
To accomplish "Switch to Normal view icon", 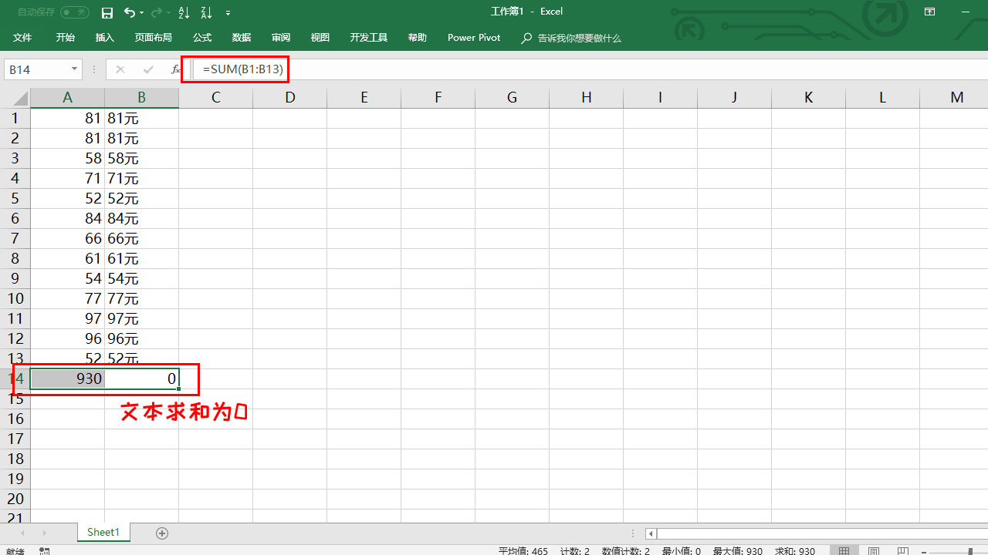I will (844, 551).
